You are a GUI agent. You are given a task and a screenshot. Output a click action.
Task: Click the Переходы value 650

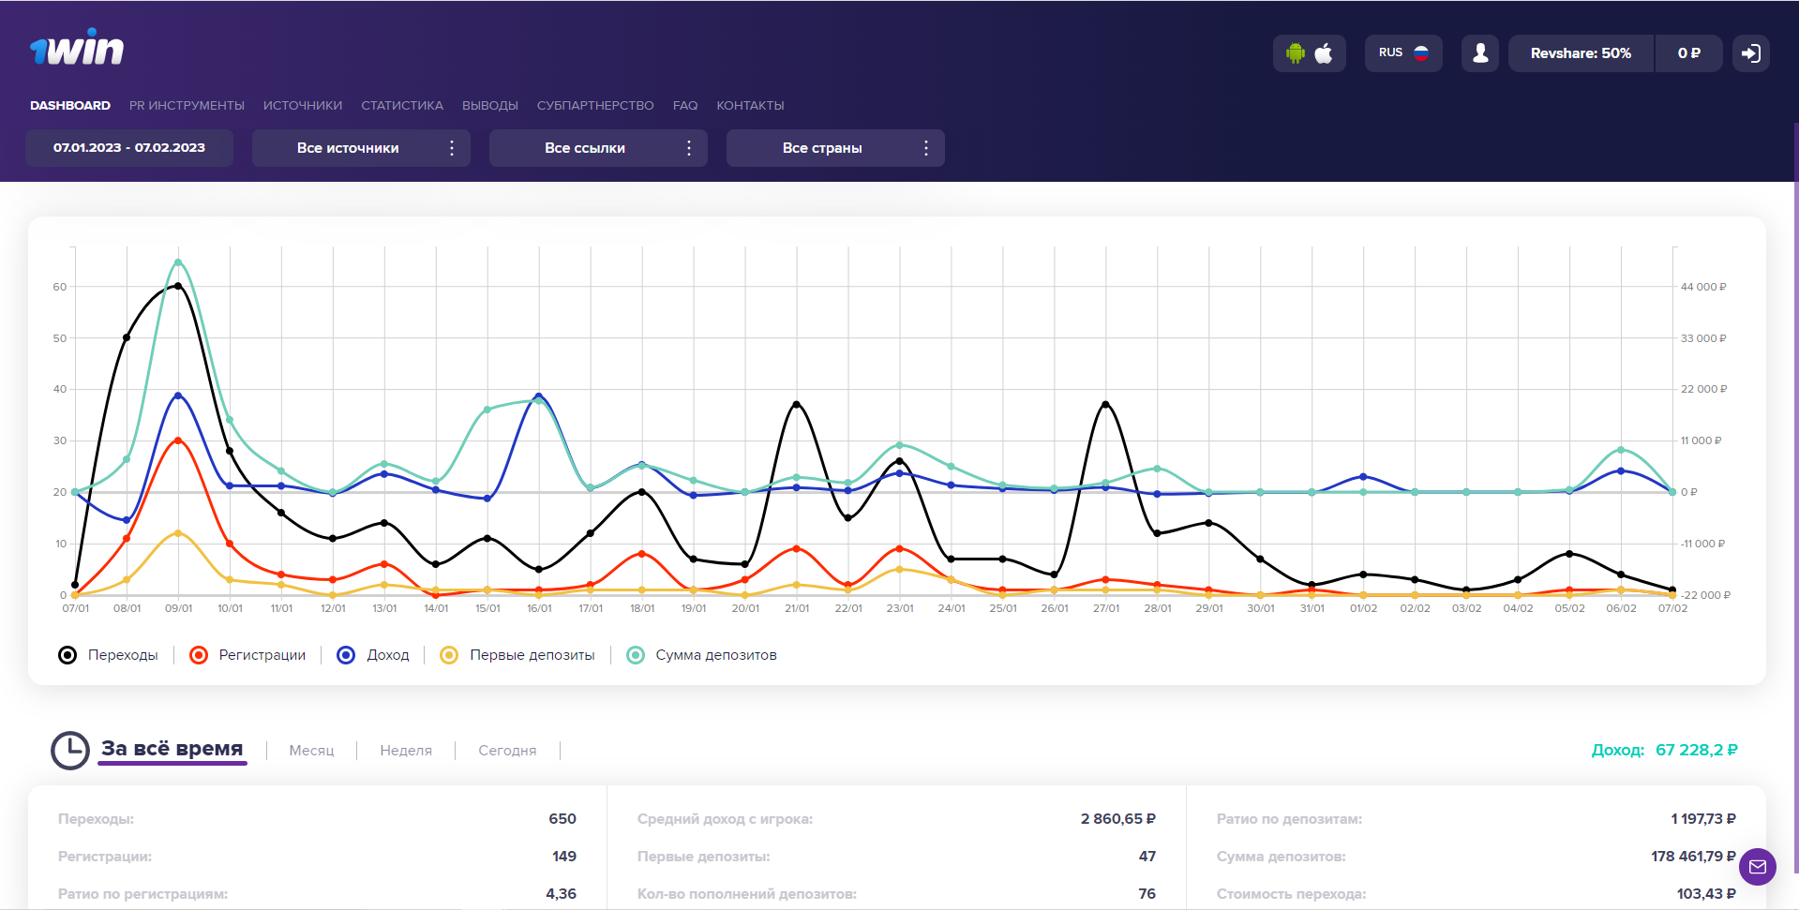562,819
